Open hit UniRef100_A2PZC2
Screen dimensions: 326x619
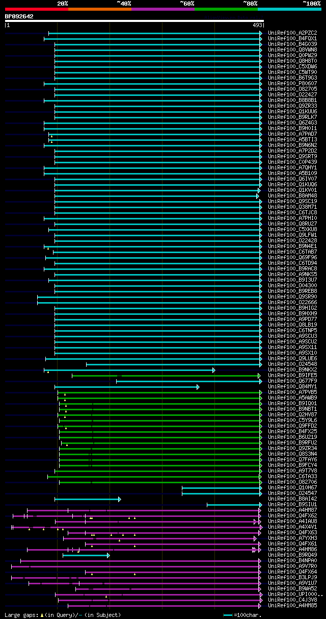292,33
